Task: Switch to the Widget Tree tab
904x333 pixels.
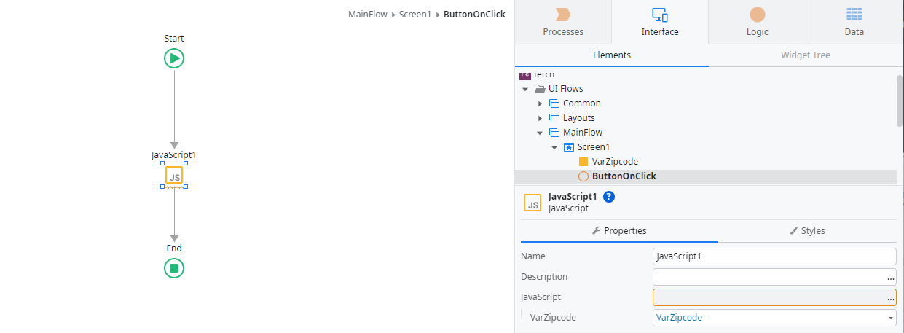Action: tap(805, 55)
